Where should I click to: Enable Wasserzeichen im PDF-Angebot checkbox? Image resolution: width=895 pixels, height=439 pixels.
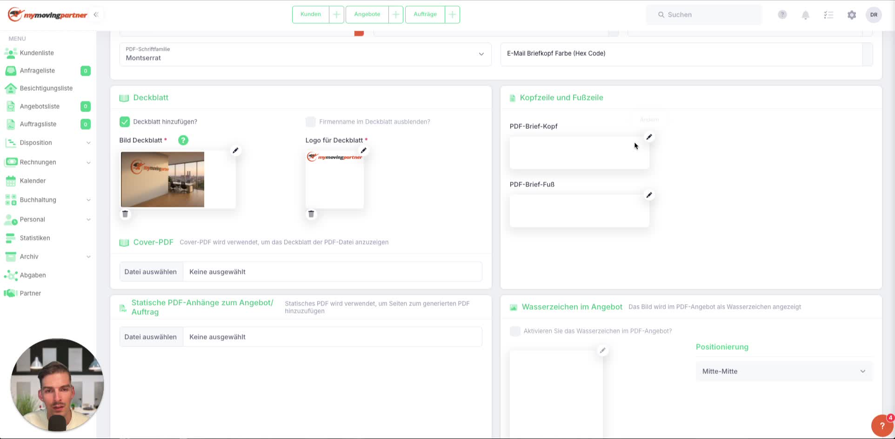pos(515,331)
